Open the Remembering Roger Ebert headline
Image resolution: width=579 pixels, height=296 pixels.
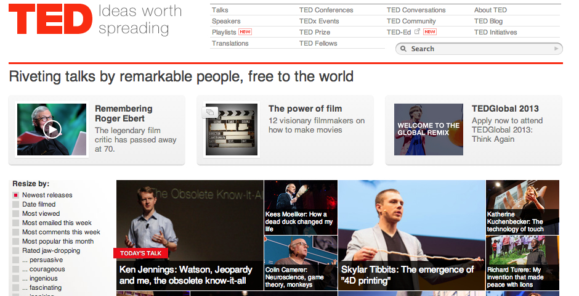[x=123, y=113]
